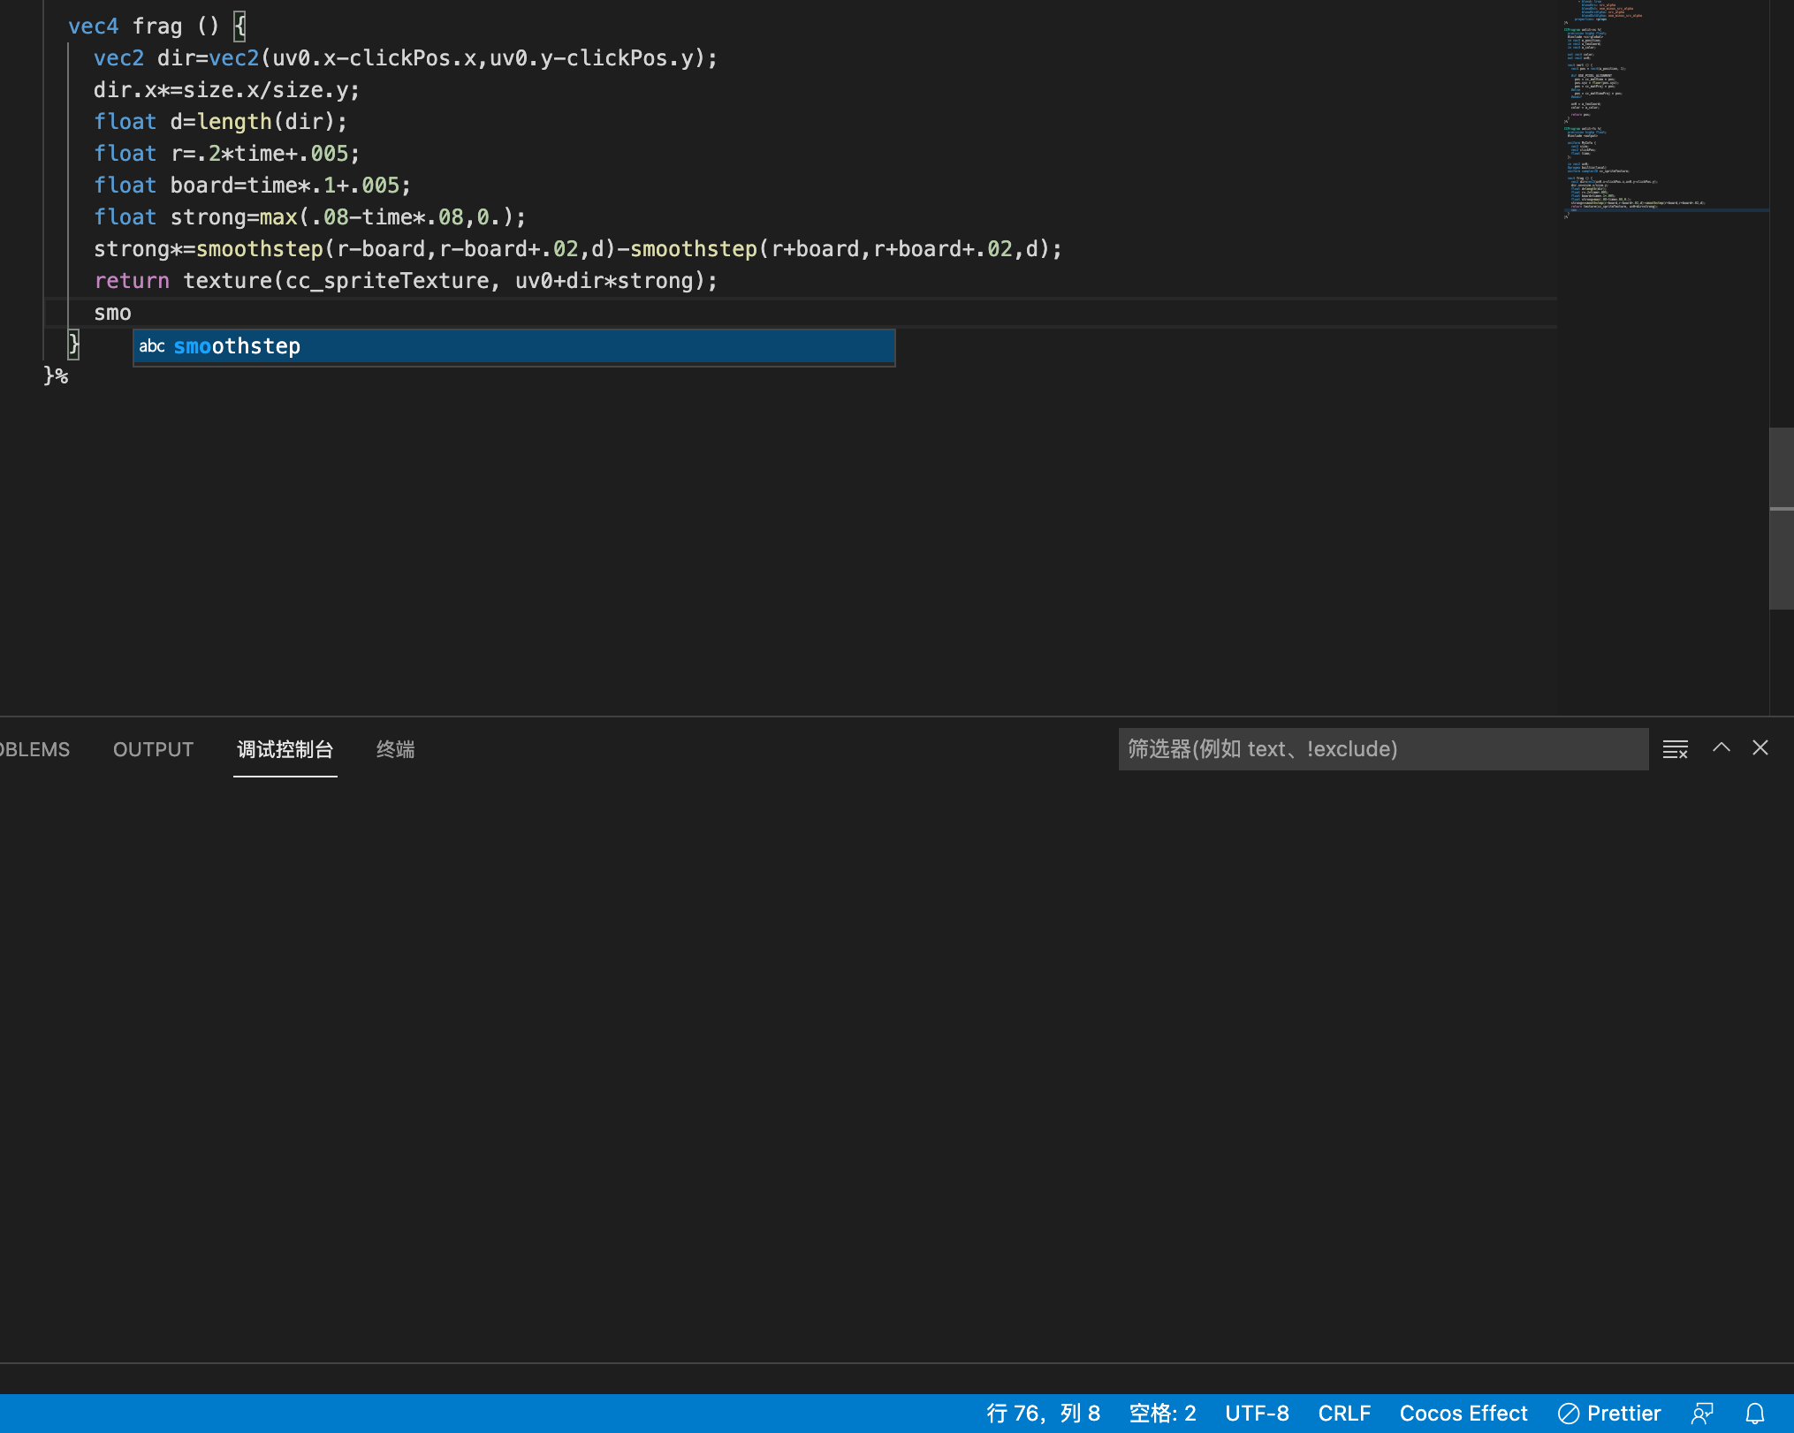Close the bottom panel with the X
The height and width of the screenshot is (1433, 1794).
[x=1760, y=748]
